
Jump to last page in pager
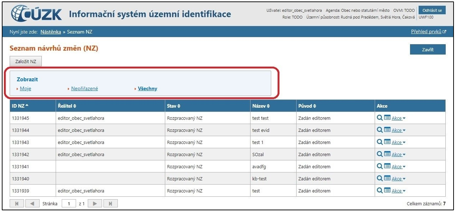point(110,204)
